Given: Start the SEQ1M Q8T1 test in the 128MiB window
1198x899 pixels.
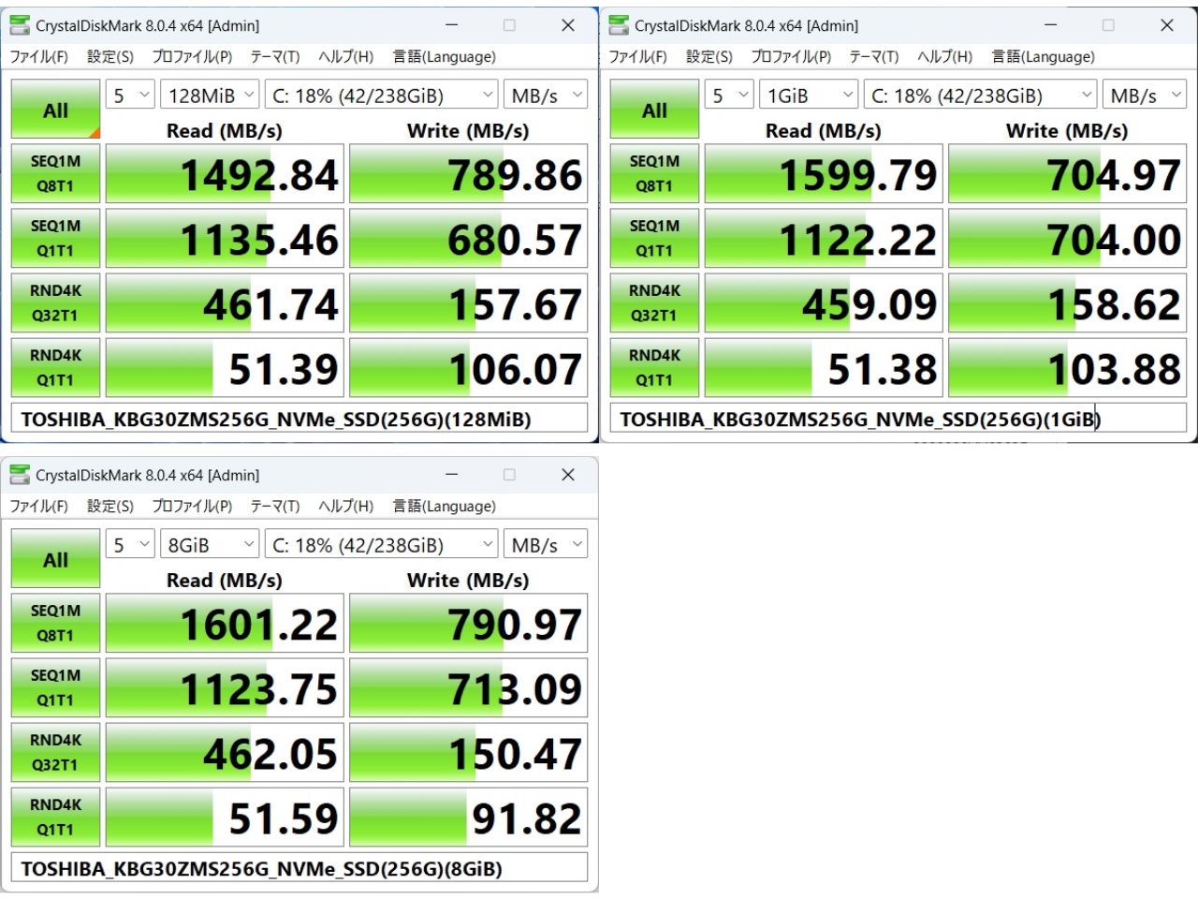Looking at the screenshot, I should 55,173.
